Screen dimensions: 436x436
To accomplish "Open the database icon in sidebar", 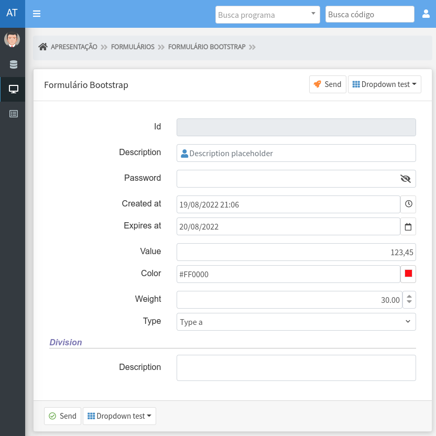I will [x=13, y=64].
